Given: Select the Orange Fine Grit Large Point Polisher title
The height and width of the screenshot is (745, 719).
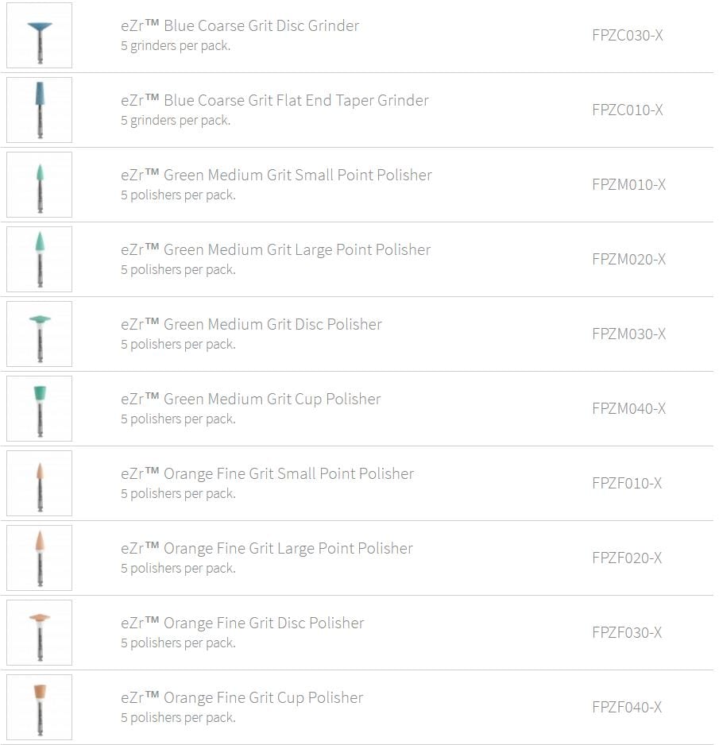Looking at the screenshot, I should 267,548.
